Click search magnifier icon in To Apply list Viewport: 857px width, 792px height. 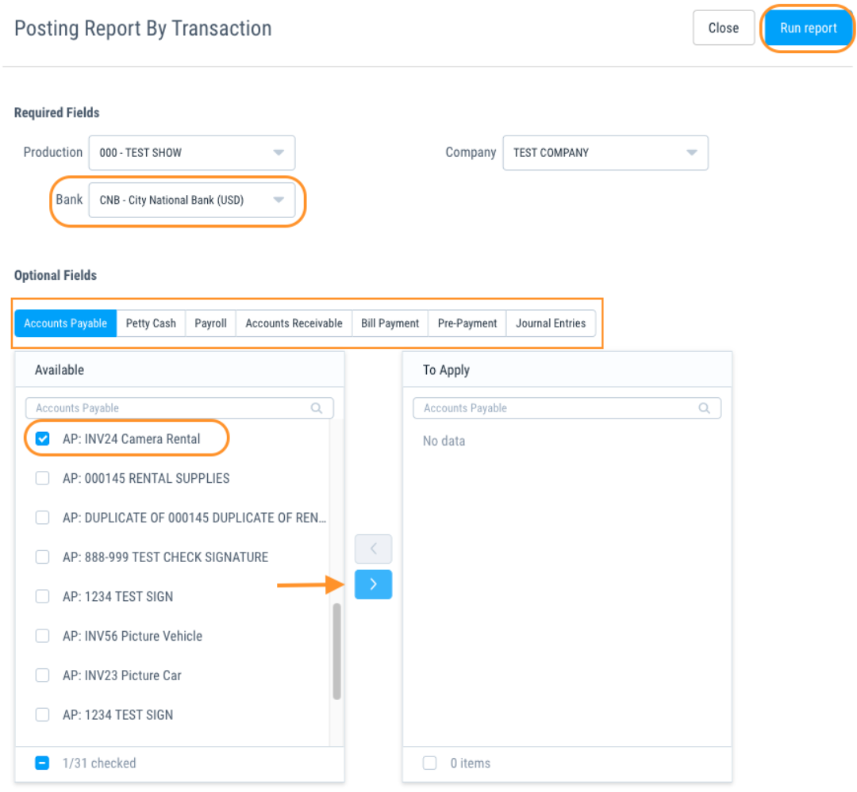coord(705,408)
